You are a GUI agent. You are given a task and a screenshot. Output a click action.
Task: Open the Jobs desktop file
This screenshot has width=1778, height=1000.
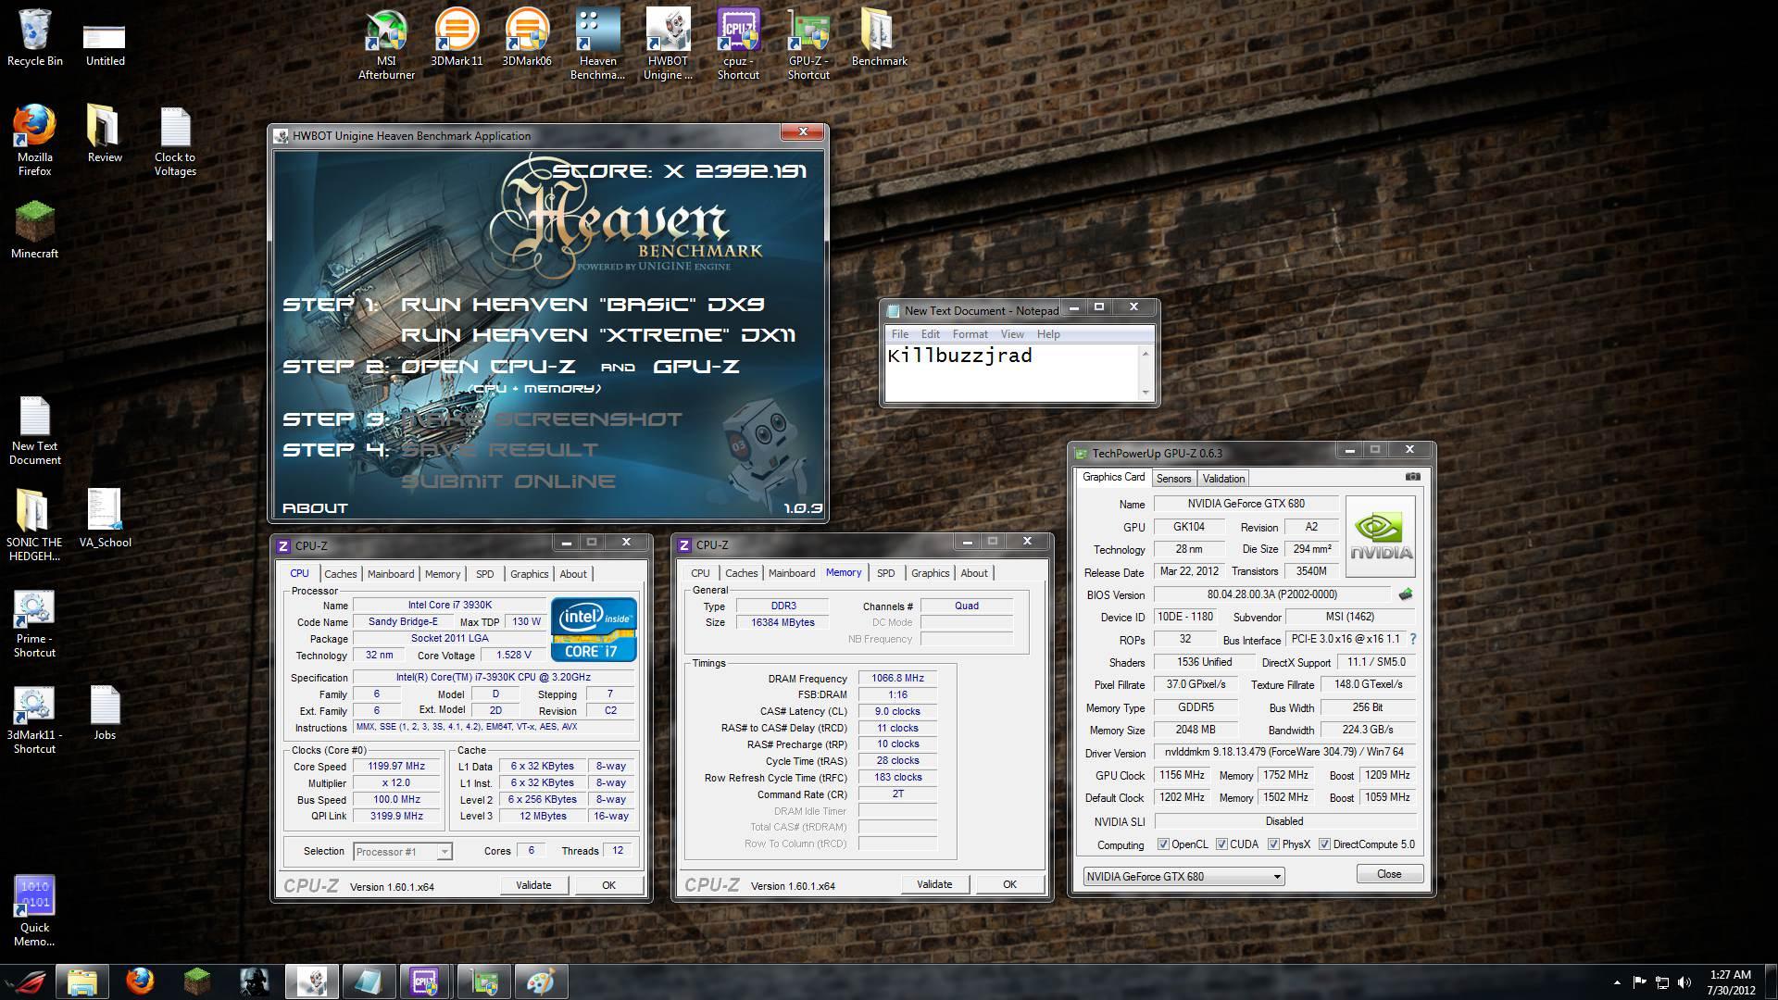coord(105,714)
